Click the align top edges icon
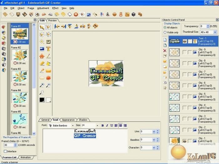 [70, 26]
